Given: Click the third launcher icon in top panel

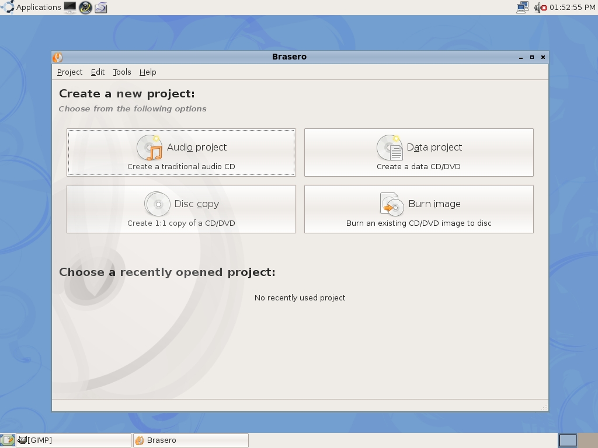Looking at the screenshot, I should click(x=101, y=7).
